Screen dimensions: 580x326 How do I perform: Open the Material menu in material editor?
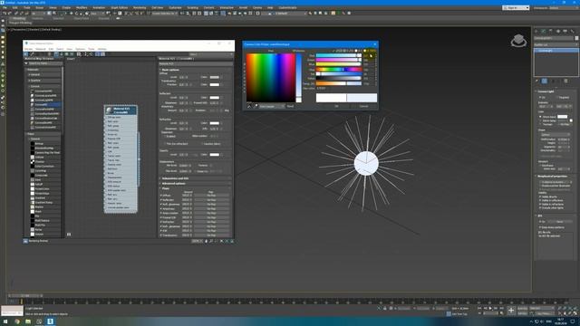tap(41, 49)
